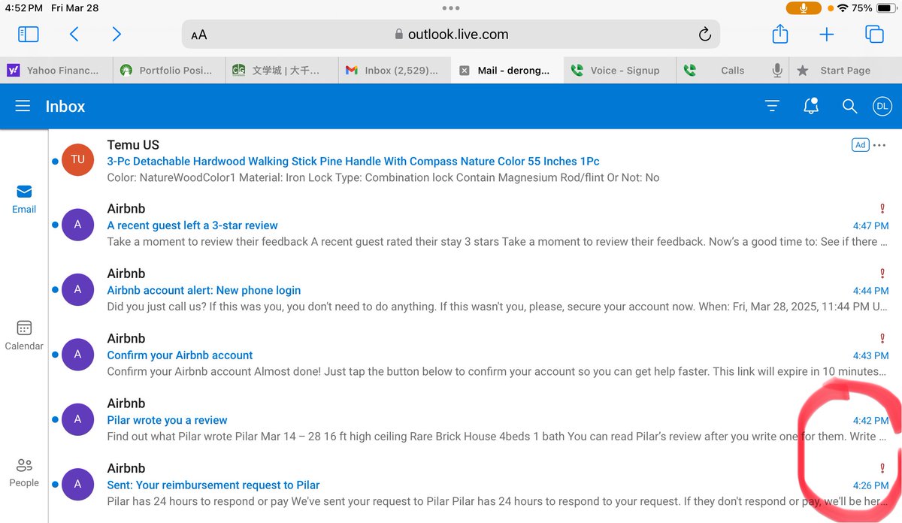Screen dimensions: 902x523
Task: Show all tabs overview icon
Action: (874, 34)
